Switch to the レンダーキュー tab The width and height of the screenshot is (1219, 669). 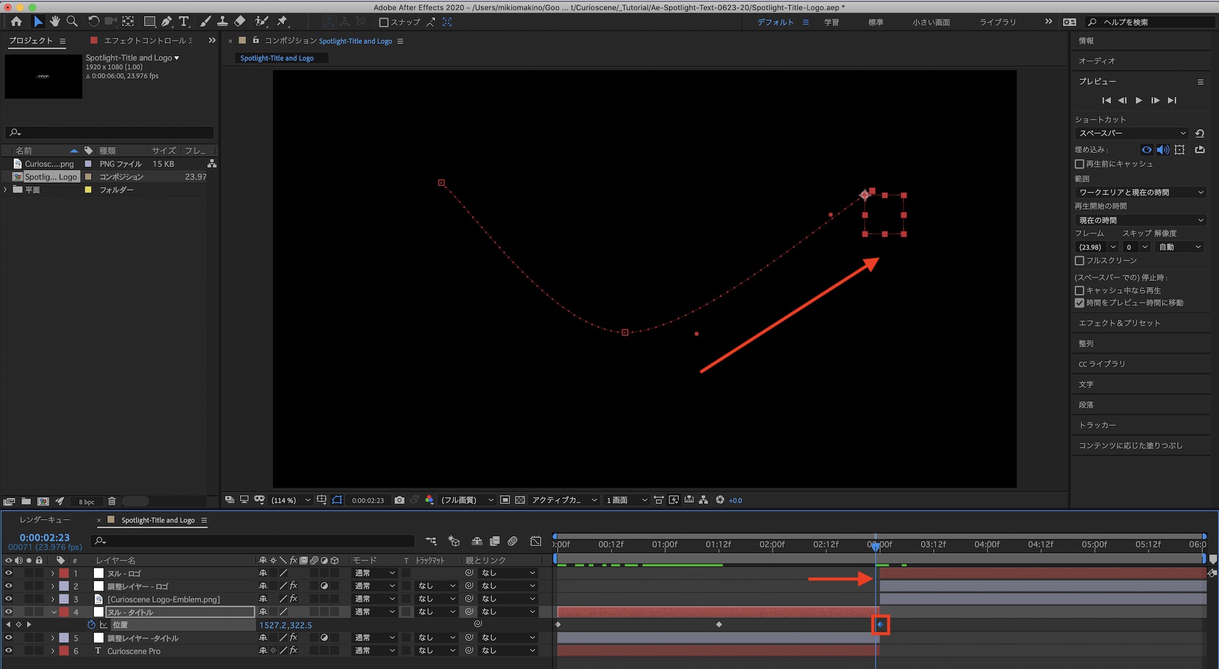point(44,520)
